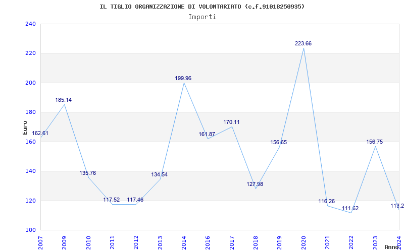Click the x-axis year 2023
Screen dimensions: 404x252
(375, 242)
